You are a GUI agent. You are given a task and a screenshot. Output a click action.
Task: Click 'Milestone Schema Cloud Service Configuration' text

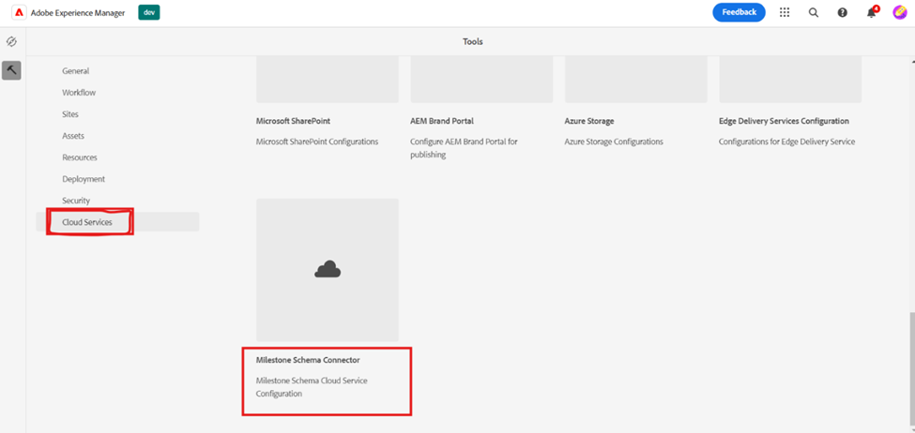pyautogui.click(x=312, y=387)
